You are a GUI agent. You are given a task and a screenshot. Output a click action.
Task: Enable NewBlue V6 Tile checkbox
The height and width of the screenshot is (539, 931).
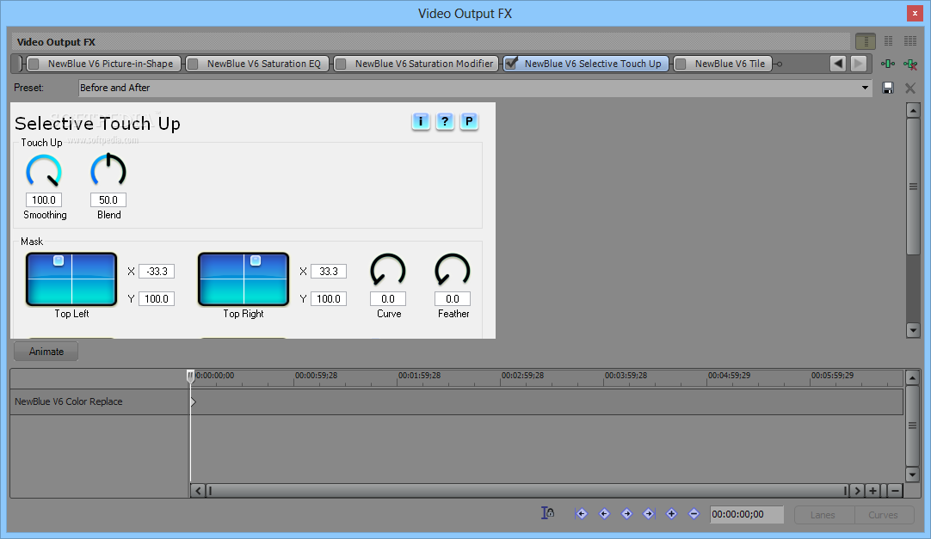click(681, 64)
